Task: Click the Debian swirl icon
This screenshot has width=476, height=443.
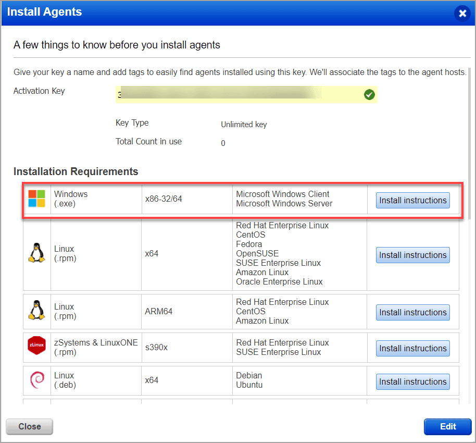Action: [36, 379]
